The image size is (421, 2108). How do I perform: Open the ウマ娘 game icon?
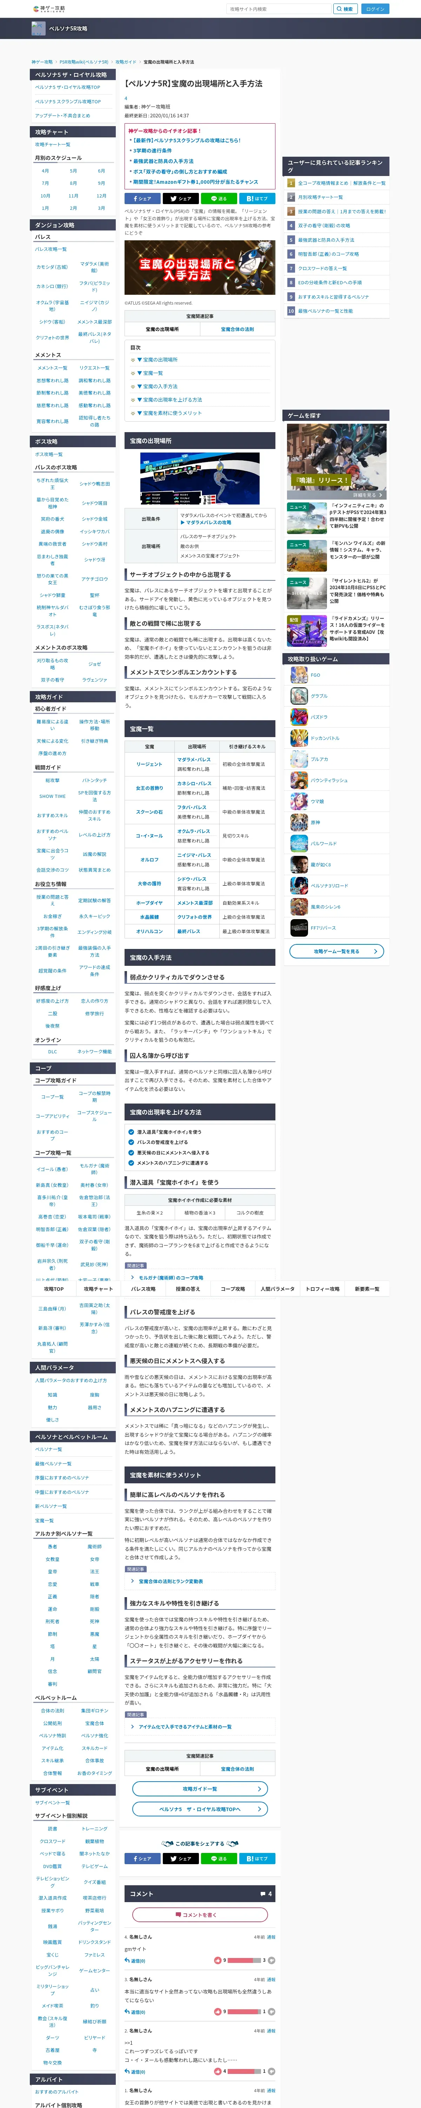click(x=299, y=801)
